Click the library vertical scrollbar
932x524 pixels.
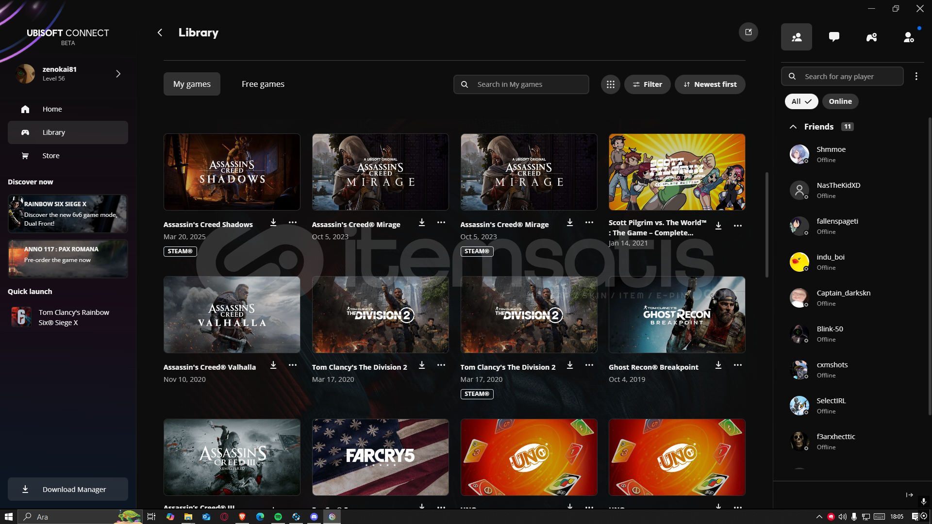[767, 225]
